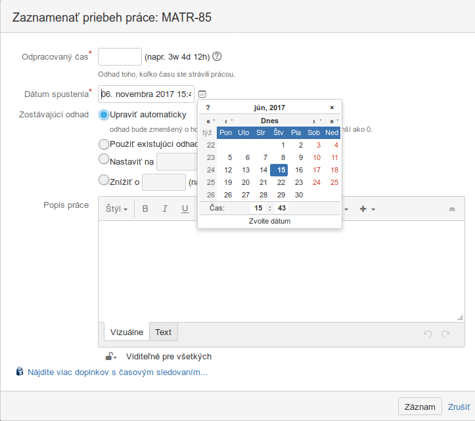
Task: Close the calendar popup with the × button
Action: (x=332, y=108)
